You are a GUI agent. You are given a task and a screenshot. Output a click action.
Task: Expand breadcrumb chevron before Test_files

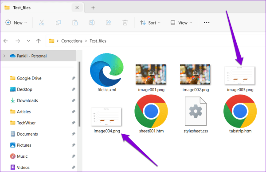[x=86, y=41]
